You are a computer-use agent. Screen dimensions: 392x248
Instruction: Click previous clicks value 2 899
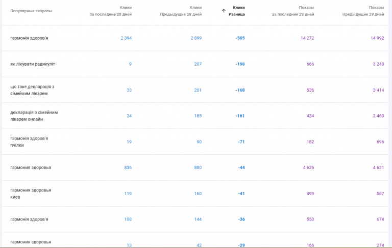196,38
